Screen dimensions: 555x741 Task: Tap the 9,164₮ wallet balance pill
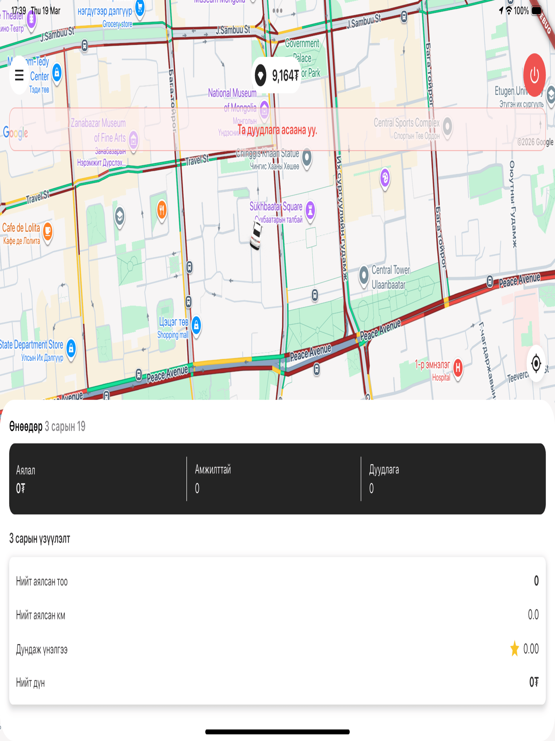tap(276, 75)
